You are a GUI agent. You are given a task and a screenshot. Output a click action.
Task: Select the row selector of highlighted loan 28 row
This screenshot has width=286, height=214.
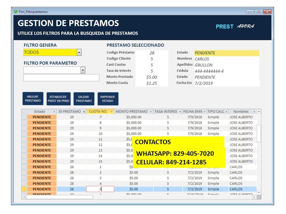[24, 189]
